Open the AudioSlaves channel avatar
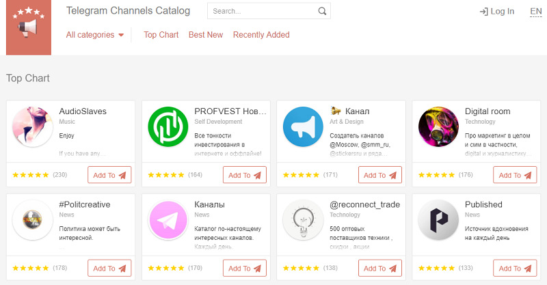Screen dimensions: 547x285 click(33, 127)
